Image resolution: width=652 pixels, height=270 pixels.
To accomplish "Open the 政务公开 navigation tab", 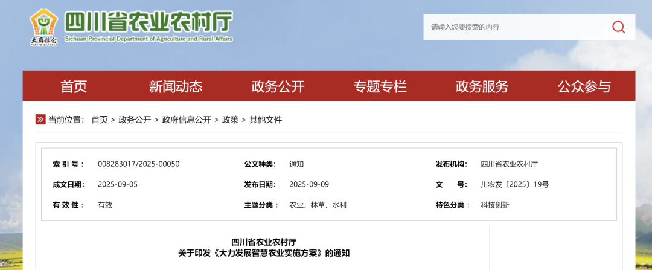I will (278, 86).
